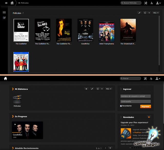Follow the PlexPass link in Novedades
This screenshot has width=164, height=150.
click(138, 132)
